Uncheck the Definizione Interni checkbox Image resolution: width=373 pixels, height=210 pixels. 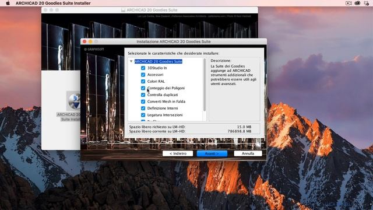click(x=143, y=108)
